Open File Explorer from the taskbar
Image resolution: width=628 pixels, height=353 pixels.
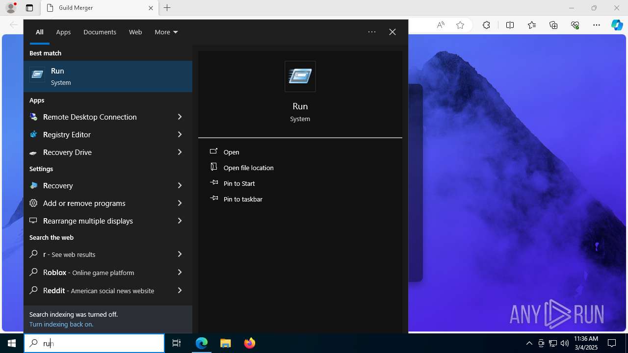click(225, 343)
